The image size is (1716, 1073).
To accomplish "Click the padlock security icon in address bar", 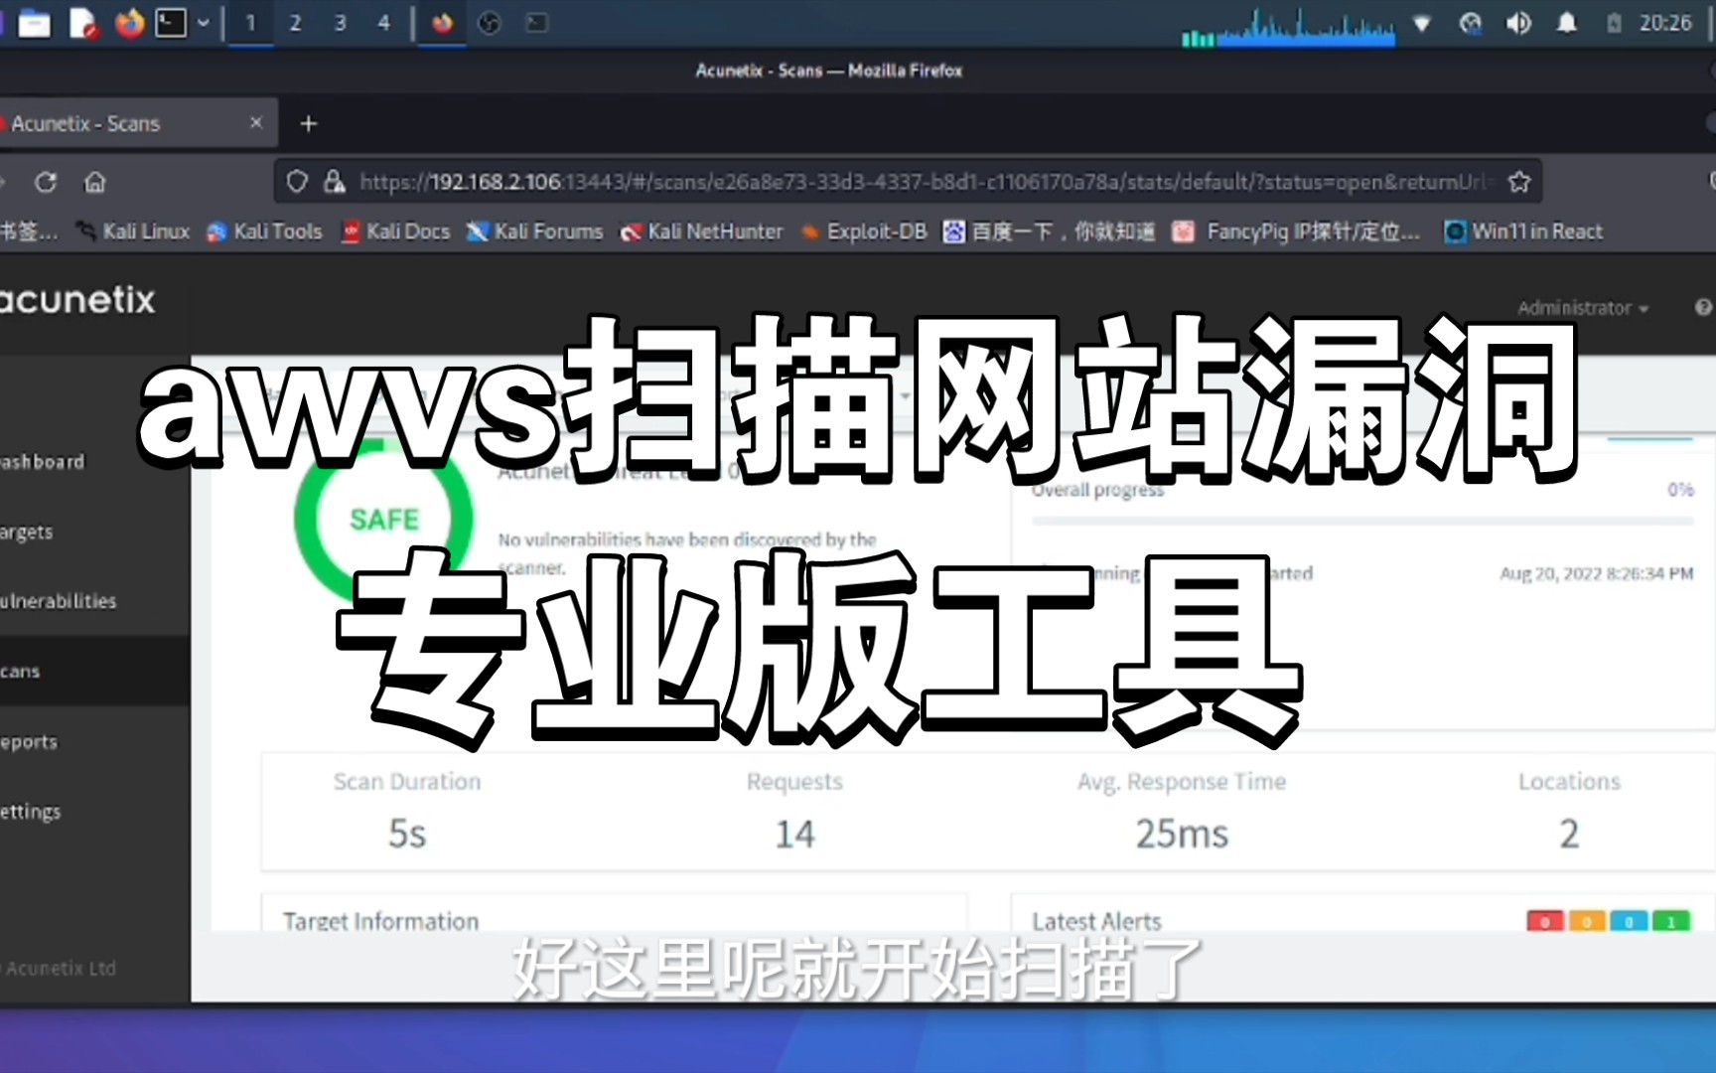I will [x=336, y=182].
